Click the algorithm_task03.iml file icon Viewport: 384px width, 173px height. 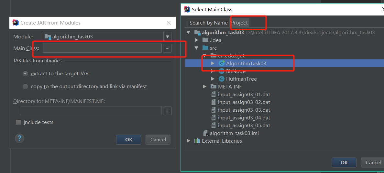coord(206,133)
